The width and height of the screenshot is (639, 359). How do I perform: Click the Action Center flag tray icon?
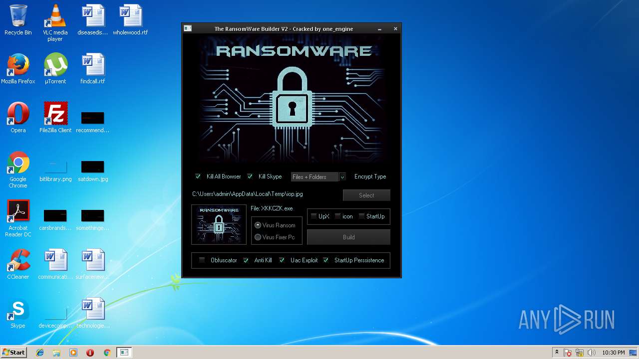click(x=568, y=353)
